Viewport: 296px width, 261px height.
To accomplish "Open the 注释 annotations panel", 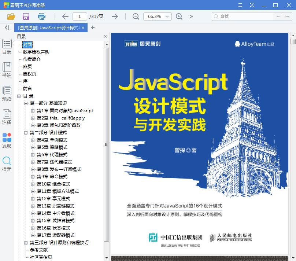I will pos(7,117).
